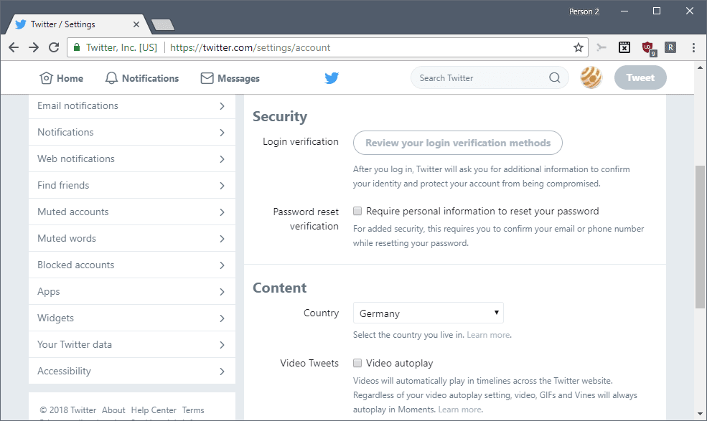
Task: Open the Apps settings page
Action: pyautogui.click(x=132, y=292)
